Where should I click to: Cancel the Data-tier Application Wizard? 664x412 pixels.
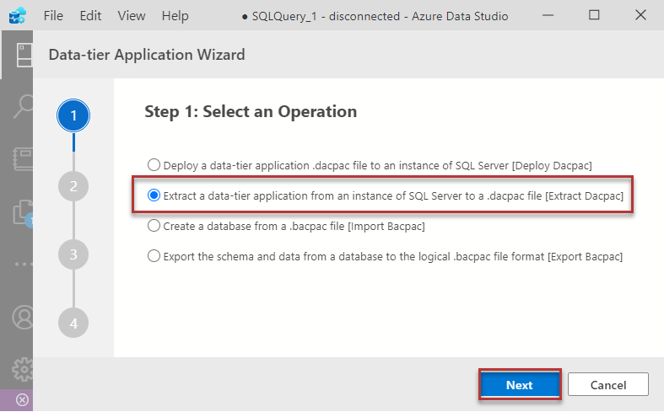607,385
